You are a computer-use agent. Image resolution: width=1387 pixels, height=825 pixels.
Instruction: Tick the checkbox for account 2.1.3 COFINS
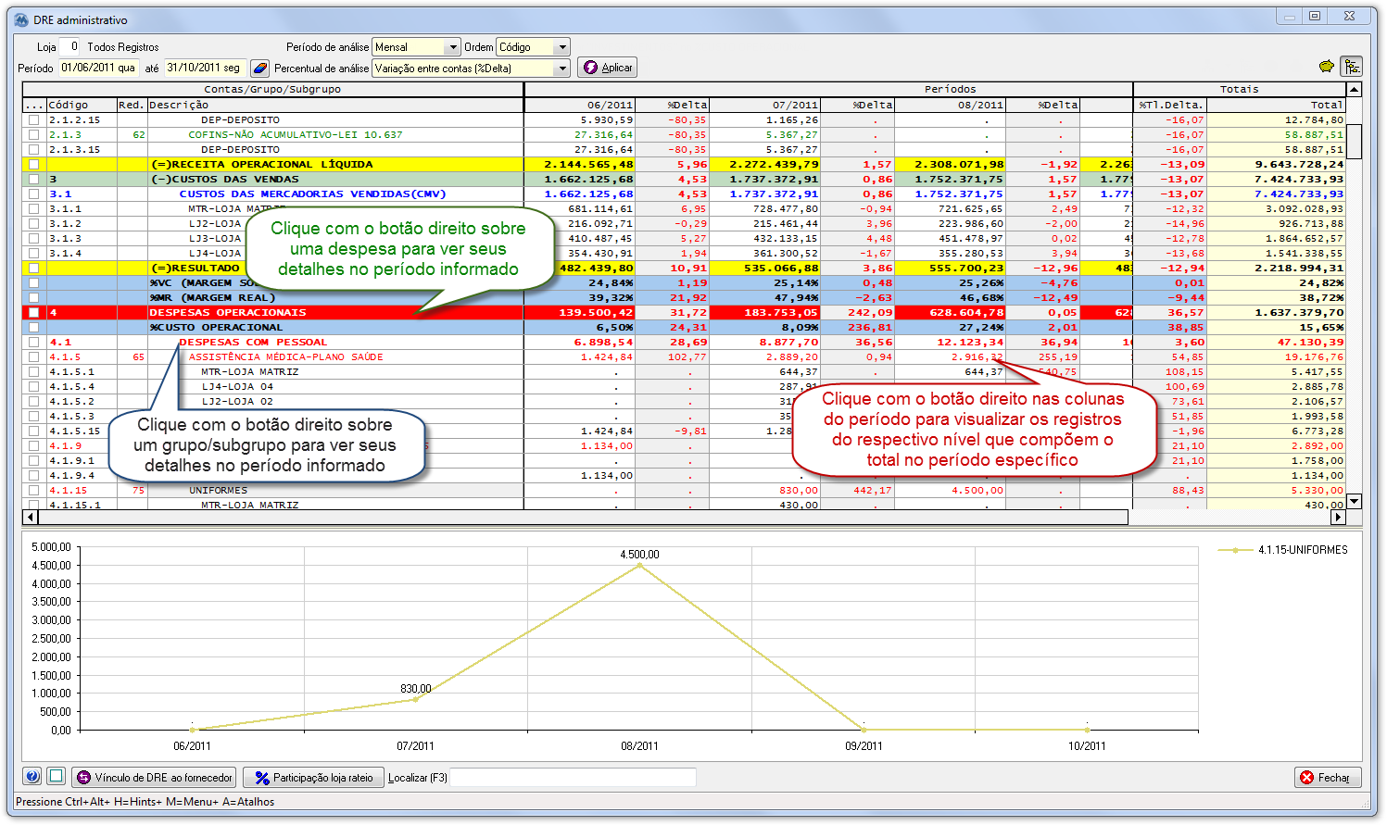coord(34,135)
